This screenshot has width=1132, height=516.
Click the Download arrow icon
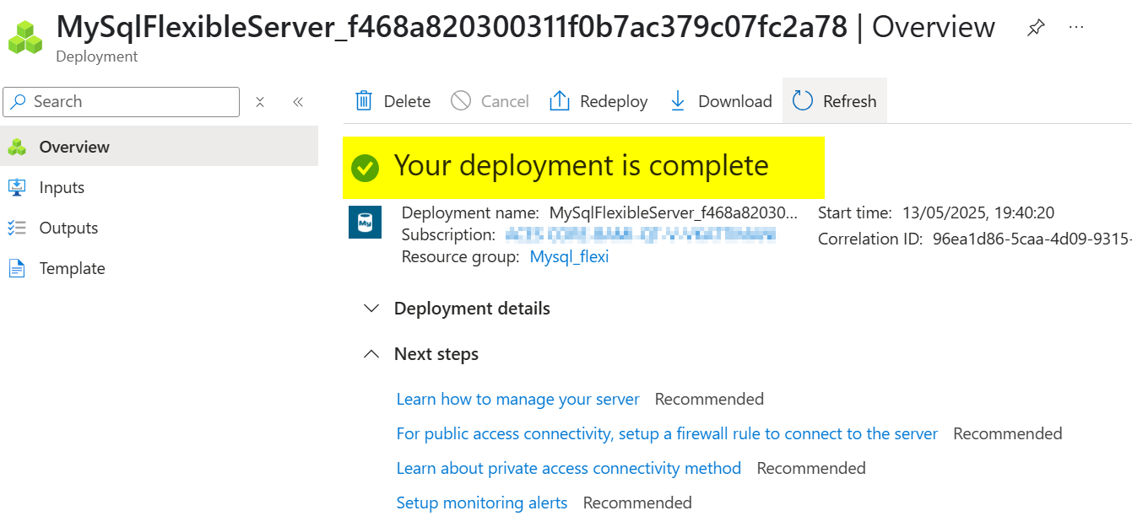[x=677, y=101]
